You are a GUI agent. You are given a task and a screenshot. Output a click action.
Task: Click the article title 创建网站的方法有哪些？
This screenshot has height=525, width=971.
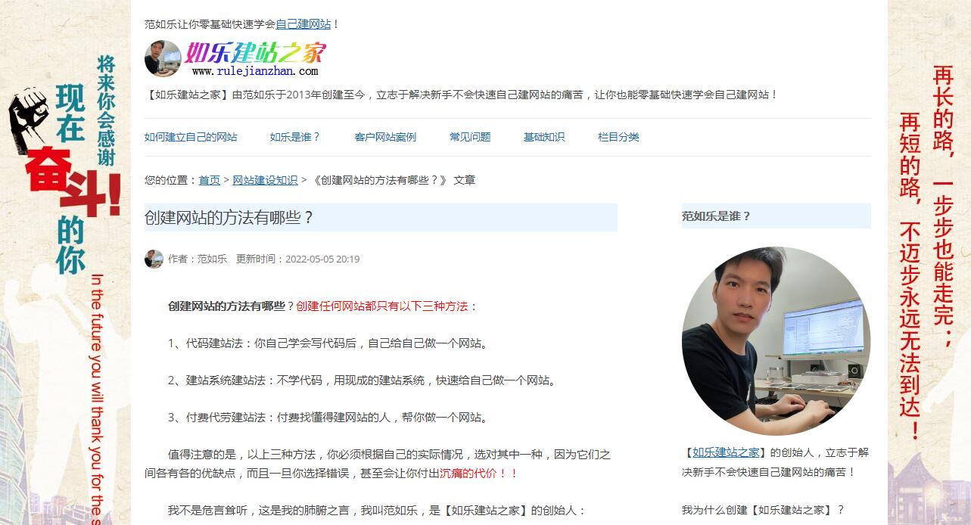pos(229,218)
